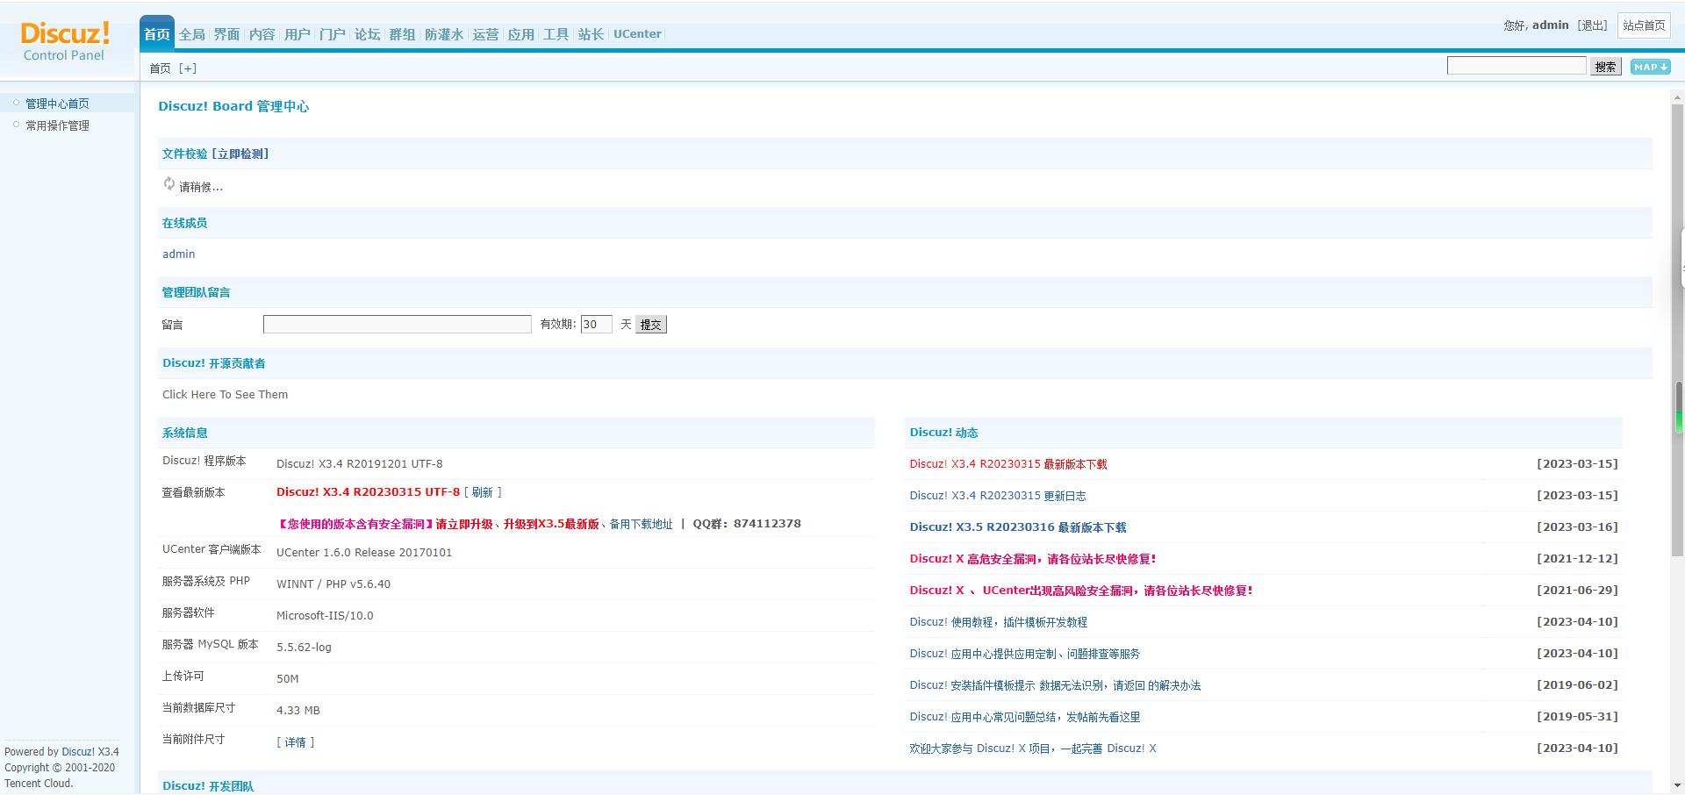
Task: Click the 升级到X3.5最新版 link
Action: pyautogui.click(x=551, y=524)
